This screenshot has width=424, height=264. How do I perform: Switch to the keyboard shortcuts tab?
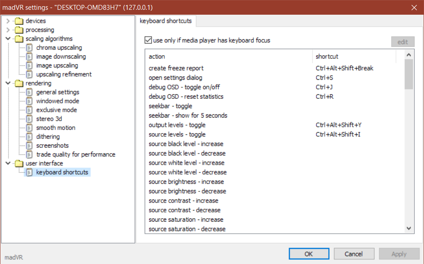[x=166, y=21]
